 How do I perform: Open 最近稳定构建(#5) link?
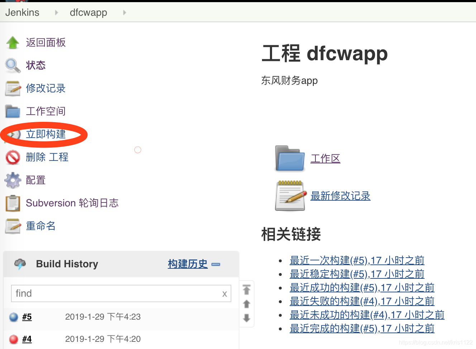click(x=357, y=274)
